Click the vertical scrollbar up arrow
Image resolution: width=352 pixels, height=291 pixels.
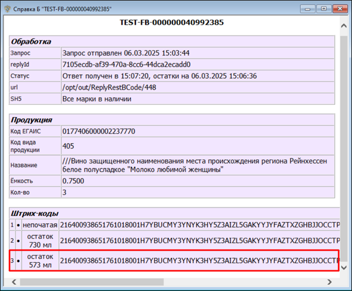[x=344, y=21]
